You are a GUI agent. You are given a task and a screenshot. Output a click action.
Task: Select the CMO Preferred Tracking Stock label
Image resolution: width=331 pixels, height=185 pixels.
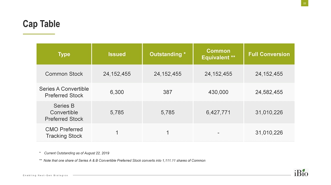click(x=64, y=132)
